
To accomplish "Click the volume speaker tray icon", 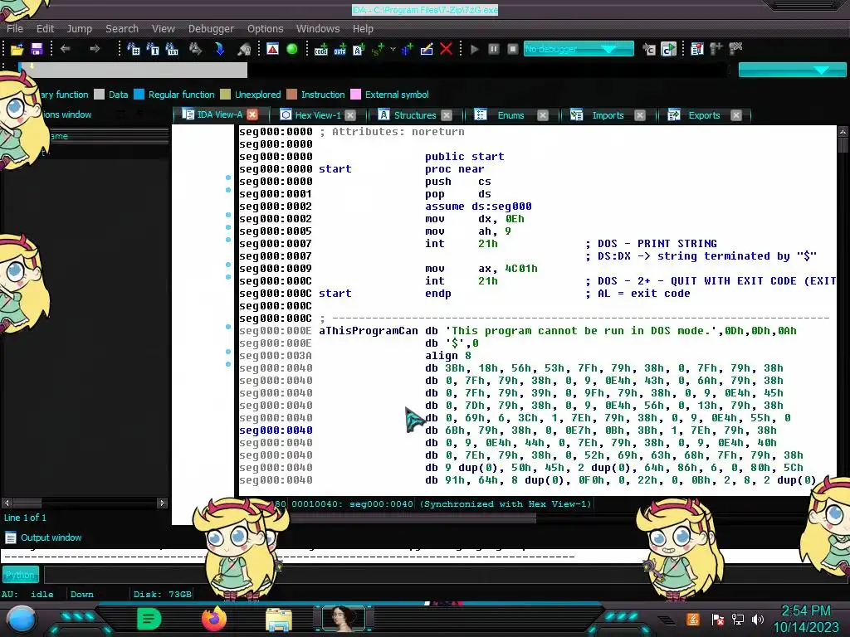I will click(x=757, y=620).
